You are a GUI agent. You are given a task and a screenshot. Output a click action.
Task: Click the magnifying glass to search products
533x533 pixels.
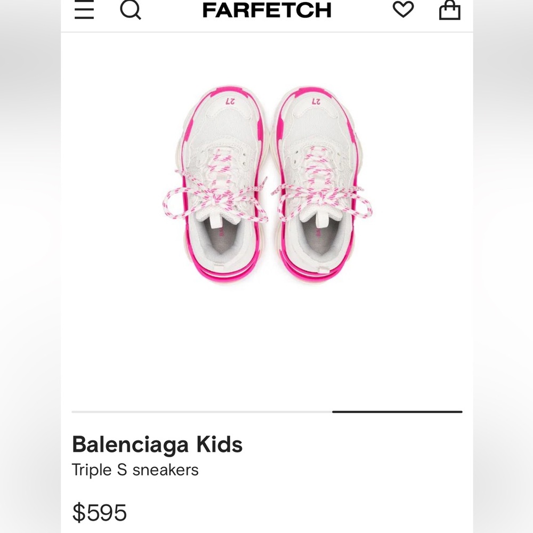click(x=131, y=10)
